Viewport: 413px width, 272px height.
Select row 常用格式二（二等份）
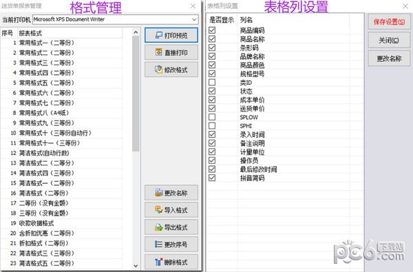[61, 53]
